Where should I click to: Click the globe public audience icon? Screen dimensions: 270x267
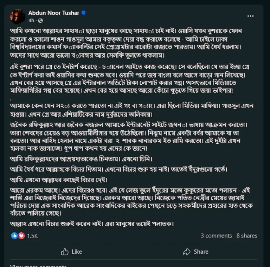[40, 21]
